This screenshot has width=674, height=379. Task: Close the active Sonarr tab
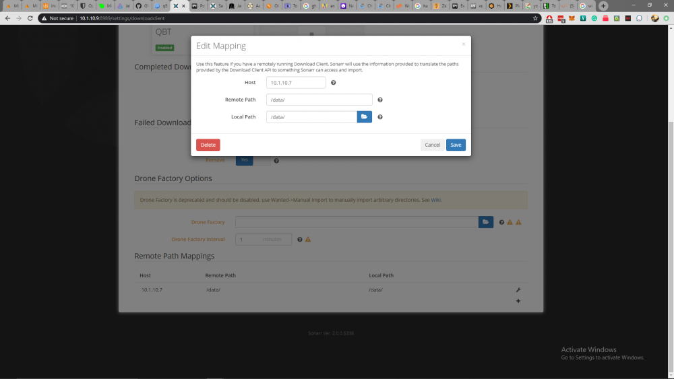click(x=183, y=6)
